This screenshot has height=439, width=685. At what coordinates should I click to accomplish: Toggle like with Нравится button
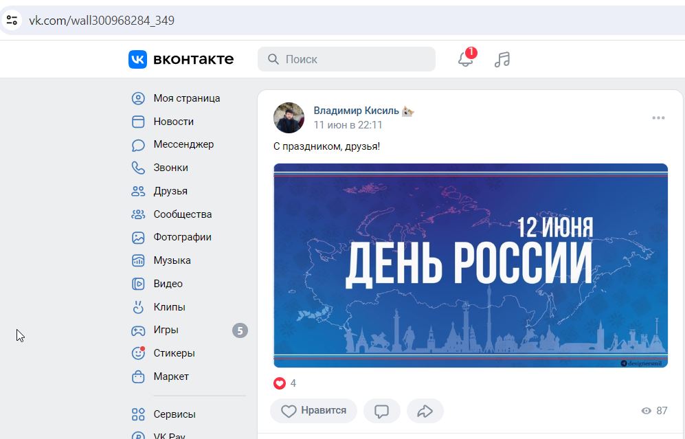314,411
